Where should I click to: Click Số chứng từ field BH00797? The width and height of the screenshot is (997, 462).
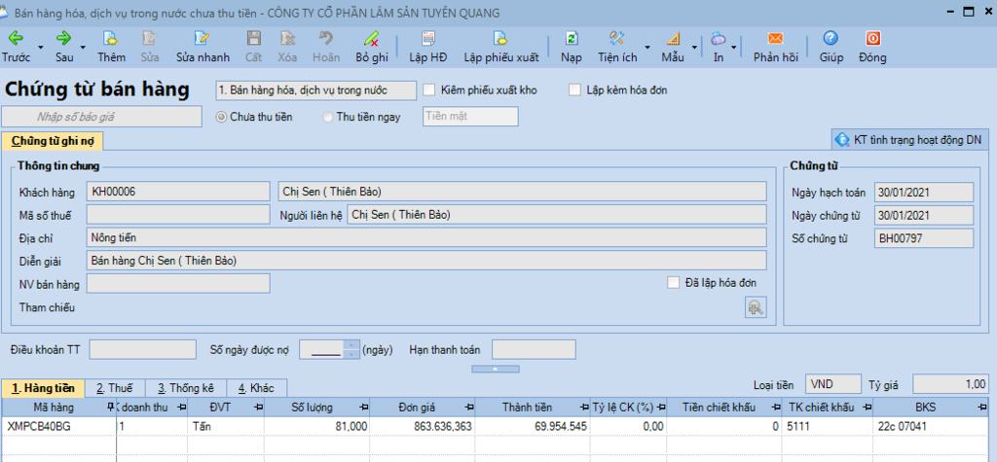pos(924,238)
